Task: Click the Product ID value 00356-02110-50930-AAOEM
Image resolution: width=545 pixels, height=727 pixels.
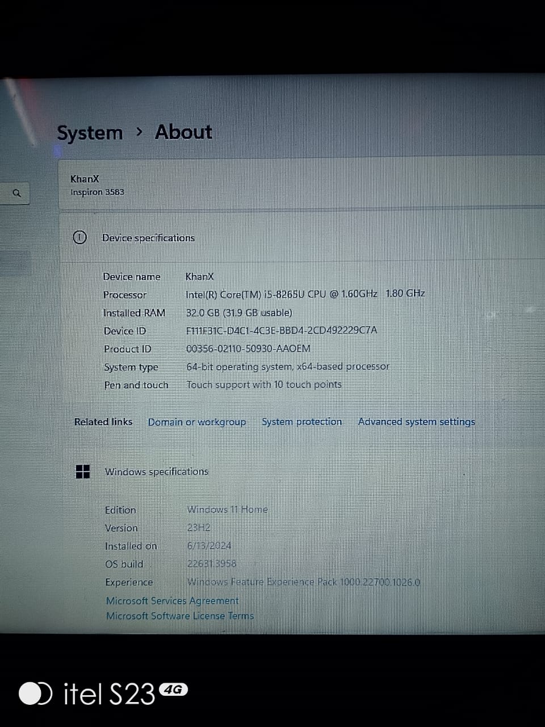Action: [248, 348]
